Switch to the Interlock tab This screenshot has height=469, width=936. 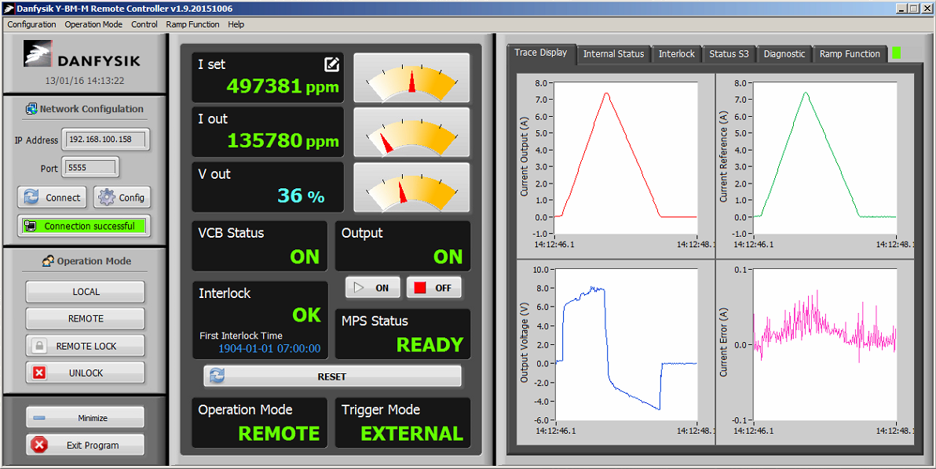676,53
